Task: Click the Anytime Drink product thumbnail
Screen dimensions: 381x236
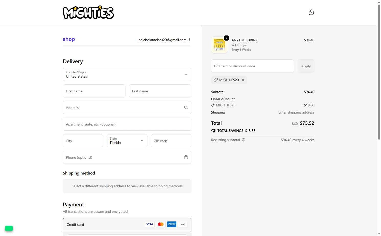Action: pyautogui.click(x=220, y=45)
